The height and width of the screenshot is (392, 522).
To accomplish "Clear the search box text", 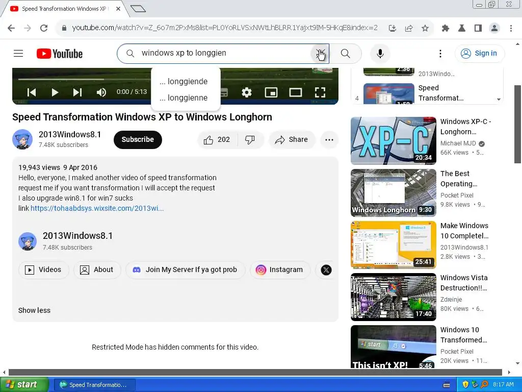I will point(320,53).
